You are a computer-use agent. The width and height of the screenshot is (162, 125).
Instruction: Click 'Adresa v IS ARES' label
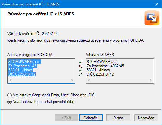100,55
